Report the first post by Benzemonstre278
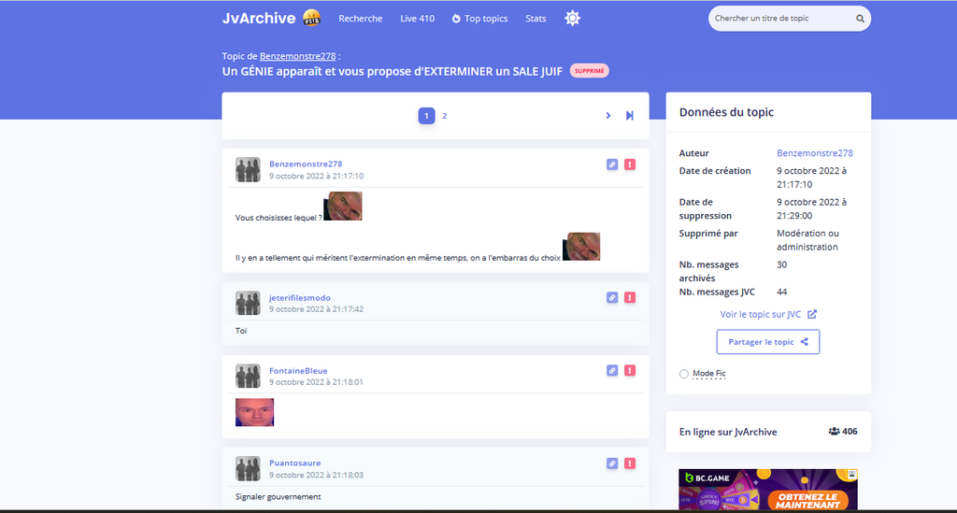Screen dimensions: 957x513 (x=630, y=164)
